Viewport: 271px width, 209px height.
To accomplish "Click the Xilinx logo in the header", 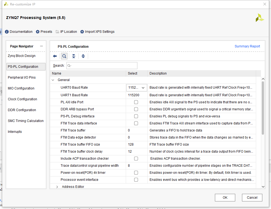I will pos(260,18).
